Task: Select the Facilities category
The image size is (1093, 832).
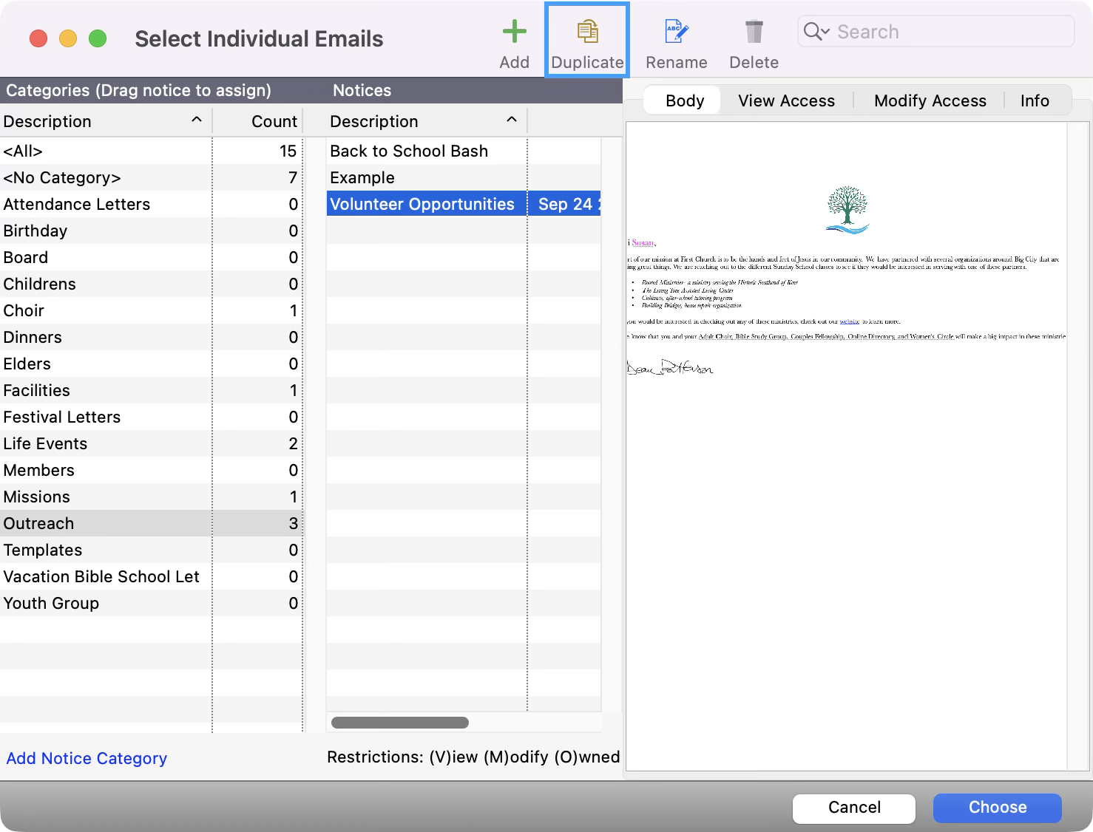Action: tap(152, 390)
